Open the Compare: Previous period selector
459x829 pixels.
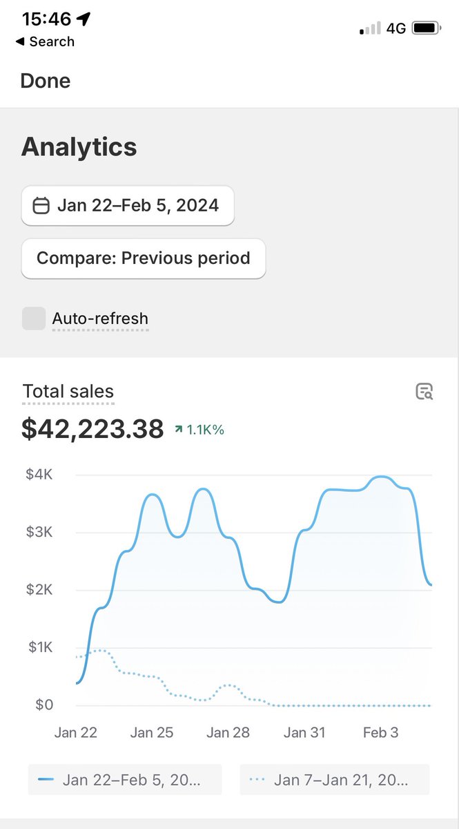[x=144, y=258]
